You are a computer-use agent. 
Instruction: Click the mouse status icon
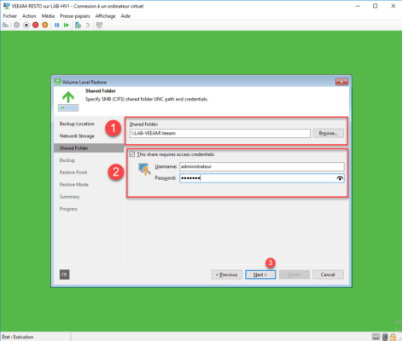click(385, 337)
